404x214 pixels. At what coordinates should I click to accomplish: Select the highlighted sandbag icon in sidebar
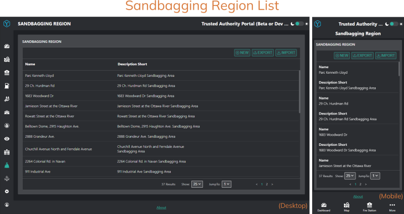(x=7, y=166)
